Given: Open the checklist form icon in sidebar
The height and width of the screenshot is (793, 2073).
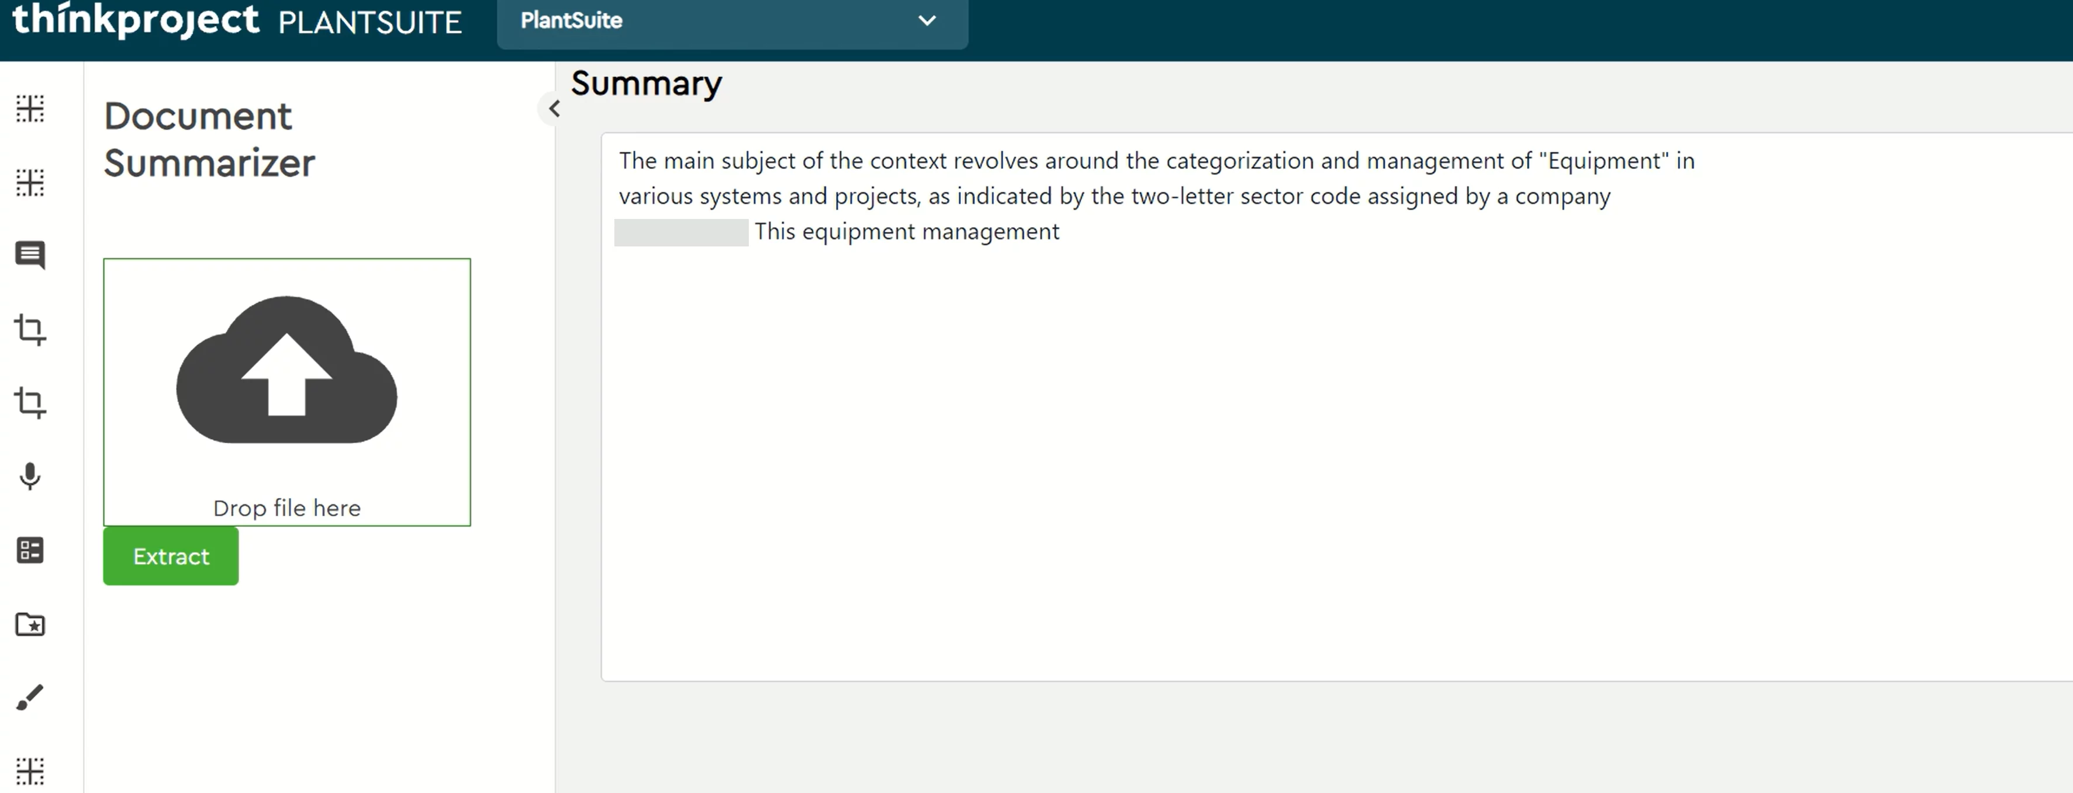Looking at the screenshot, I should pyautogui.click(x=30, y=550).
